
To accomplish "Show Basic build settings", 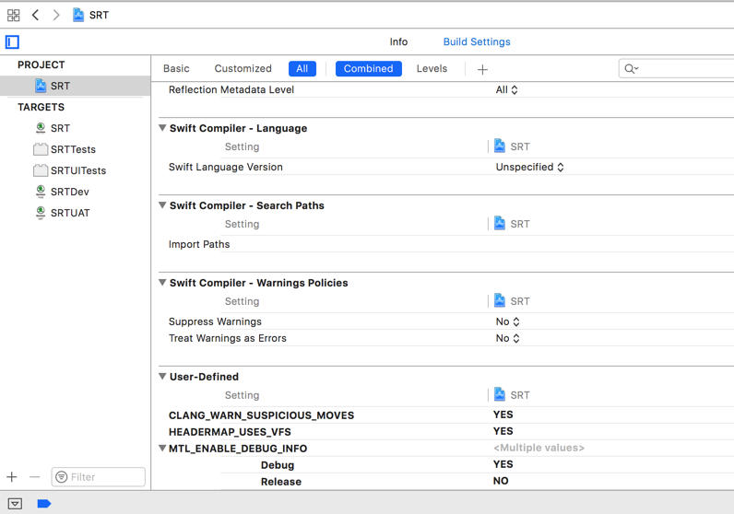I will click(176, 68).
